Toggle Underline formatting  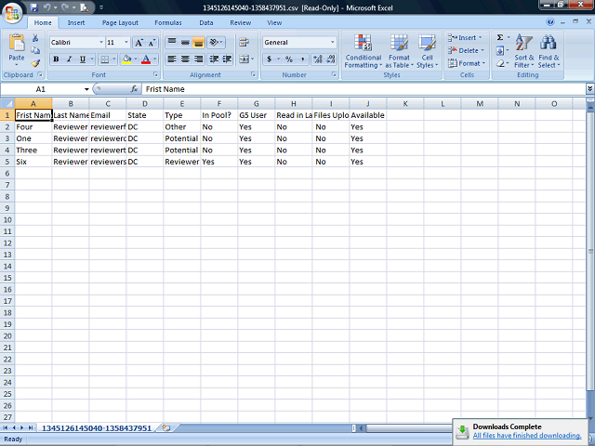coord(83,59)
